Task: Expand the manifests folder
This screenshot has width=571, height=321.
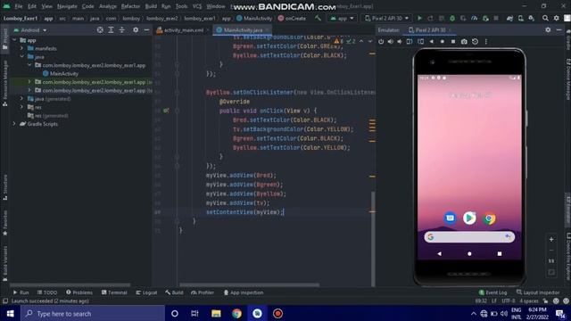Action: [21, 48]
